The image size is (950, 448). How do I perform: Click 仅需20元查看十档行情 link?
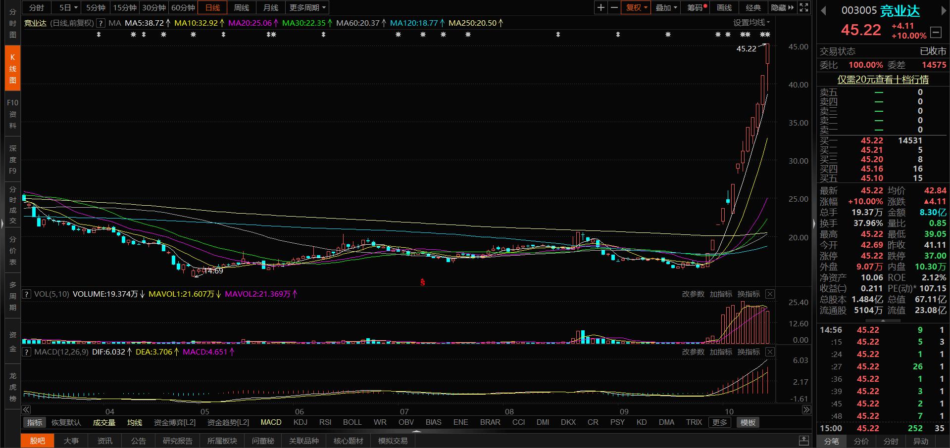(883, 80)
